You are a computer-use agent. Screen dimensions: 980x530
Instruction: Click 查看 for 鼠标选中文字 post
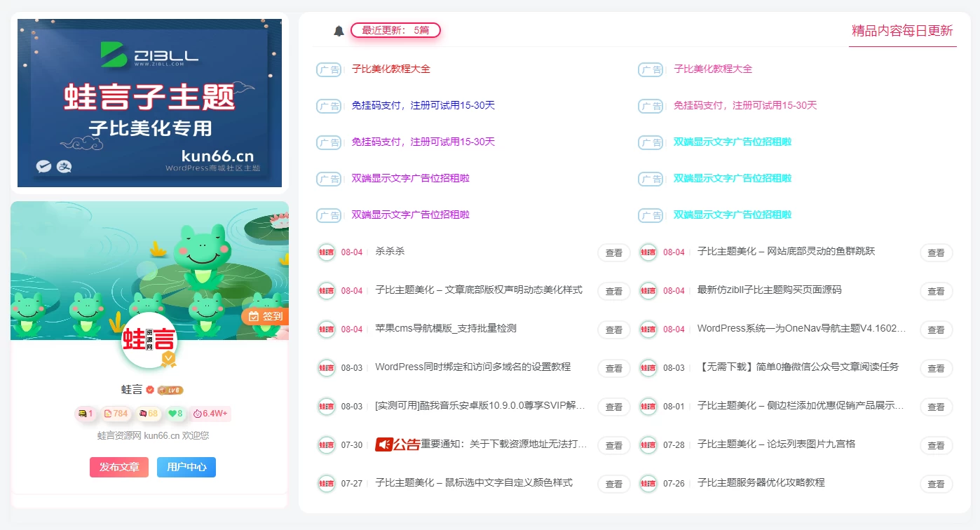point(614,484)
